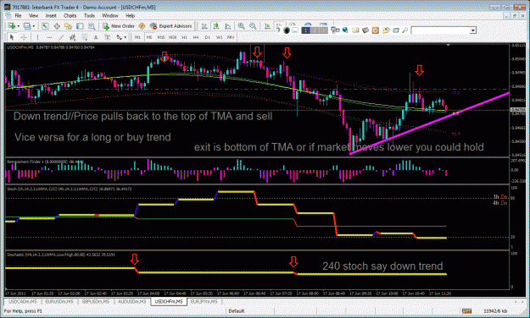Switch to the EURJPYm,M5 chart tab

point(204,301)
